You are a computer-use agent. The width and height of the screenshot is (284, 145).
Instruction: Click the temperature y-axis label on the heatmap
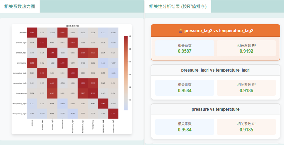click(21, 63)
